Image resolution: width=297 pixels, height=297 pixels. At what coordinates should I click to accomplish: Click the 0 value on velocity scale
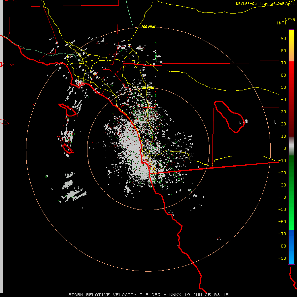[285, 148]
